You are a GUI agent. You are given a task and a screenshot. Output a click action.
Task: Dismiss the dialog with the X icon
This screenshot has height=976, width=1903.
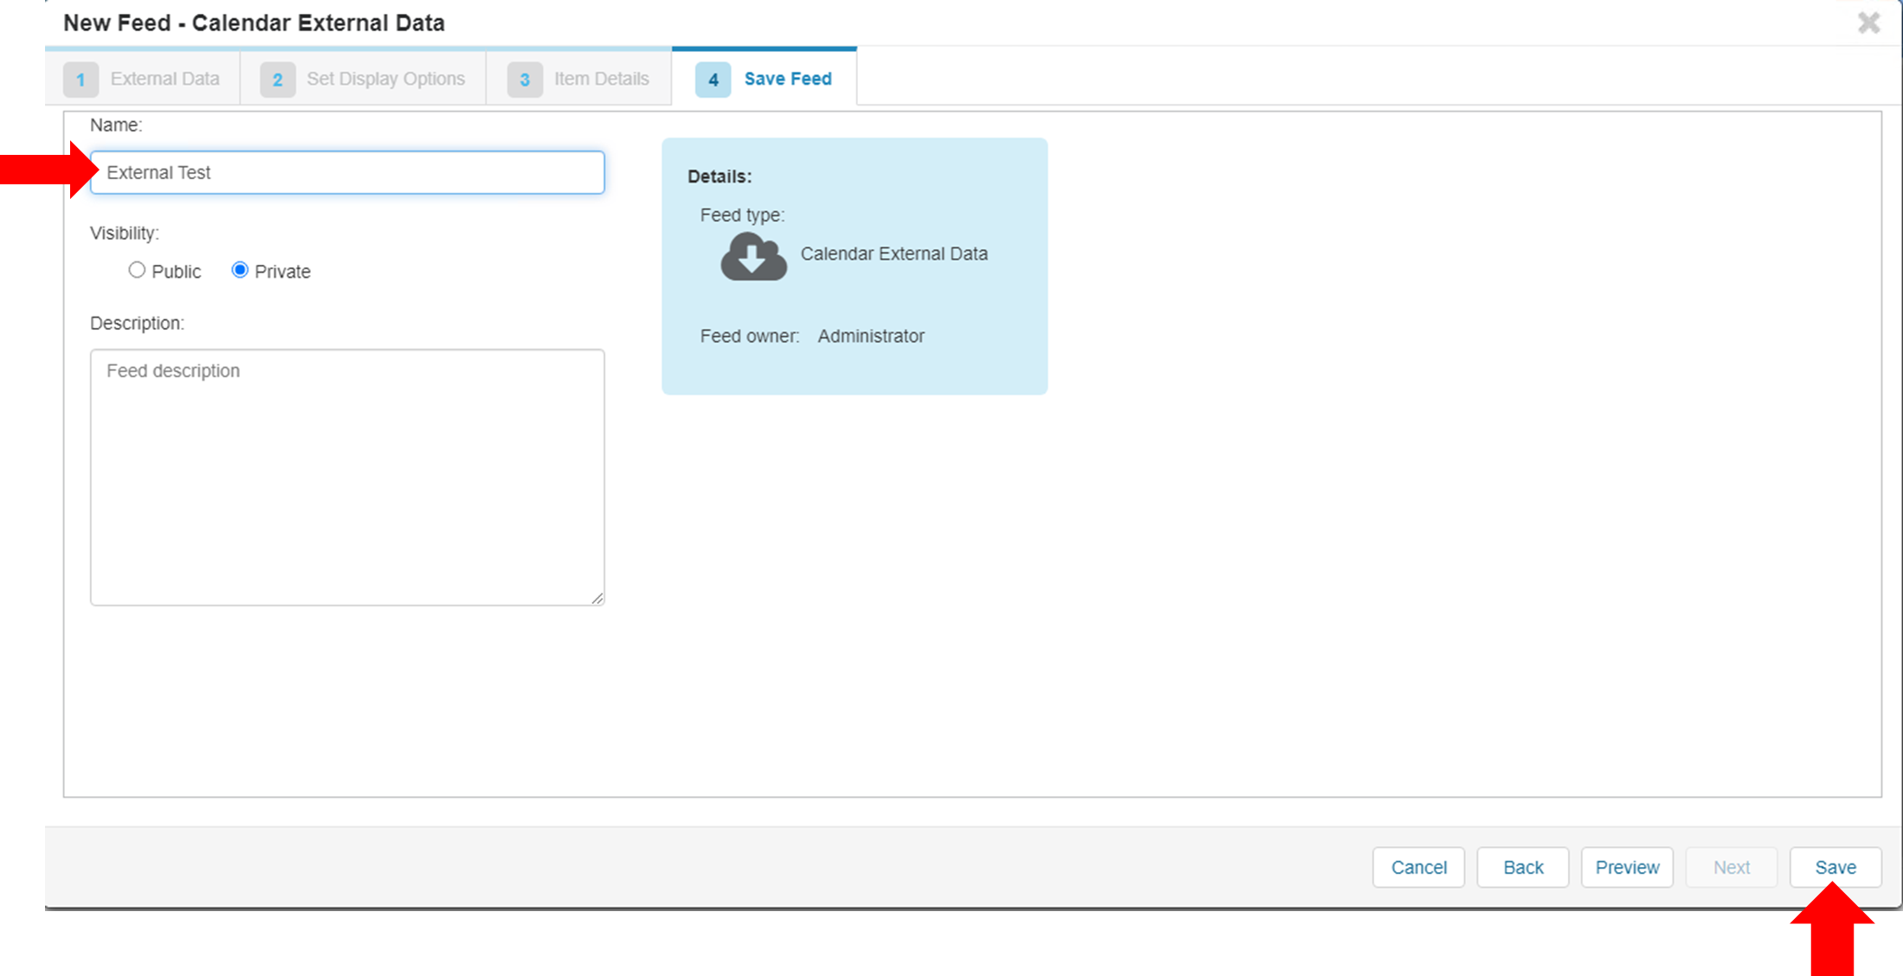pyautogui.click(x=1869, y=22)
